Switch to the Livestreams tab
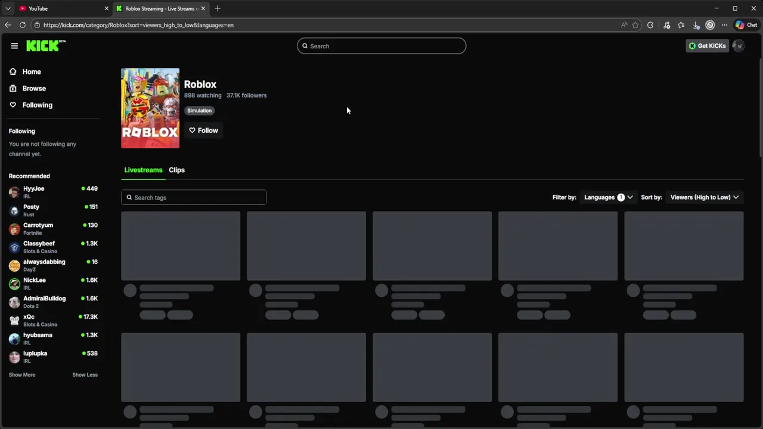763x429 pixels. (x=143, y=170)
